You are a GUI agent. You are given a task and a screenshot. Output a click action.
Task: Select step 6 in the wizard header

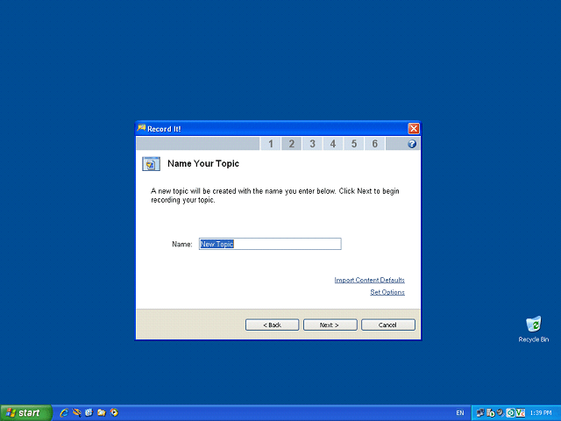click(x=374, y=144)
